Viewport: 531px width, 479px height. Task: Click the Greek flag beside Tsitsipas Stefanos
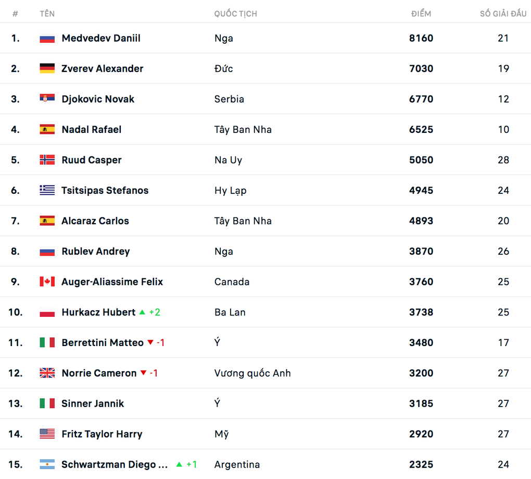click(47, 190)
